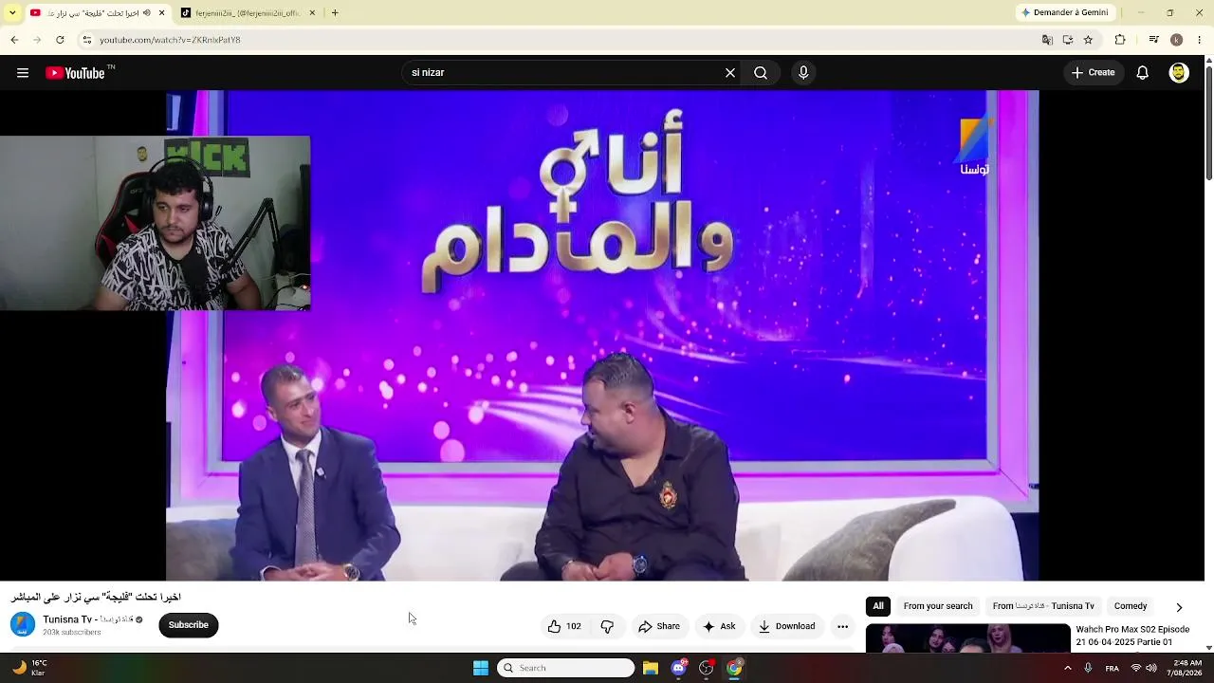Open the Tunisna Tv channel name link
This screenshot has width=1214, height=683.
[x=87, y=619]
